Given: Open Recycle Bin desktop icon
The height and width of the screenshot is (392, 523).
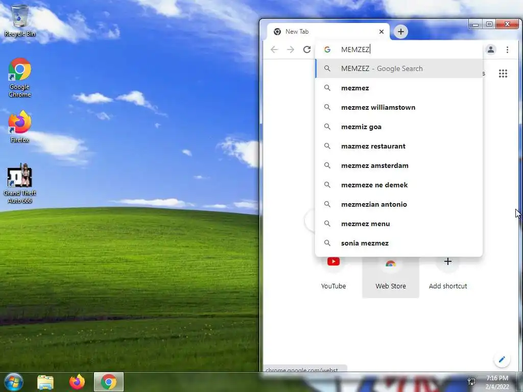Looking at the screenshot, I should coord(20,20).
